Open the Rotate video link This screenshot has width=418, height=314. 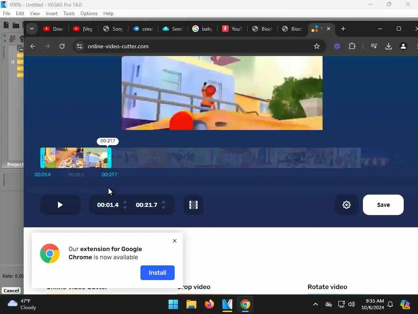click(327, 287)
